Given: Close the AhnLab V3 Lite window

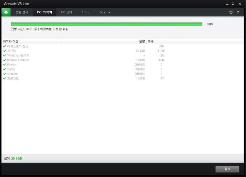Looking at the screenshot, I should pos(240,4).
